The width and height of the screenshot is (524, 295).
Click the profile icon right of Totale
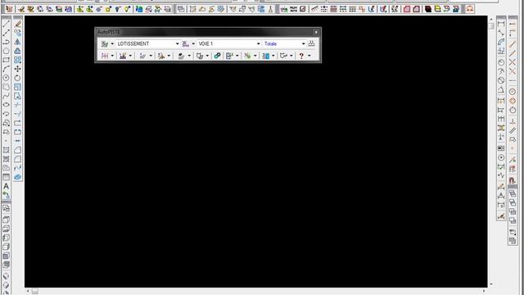coord(311,43)
